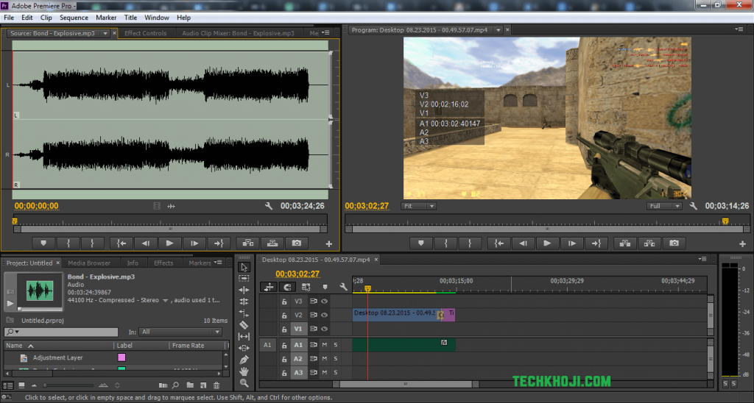Click the Extract button in Program Monitor
The height and width of the screenshot is (403, 754).
[x=649, y=243]
